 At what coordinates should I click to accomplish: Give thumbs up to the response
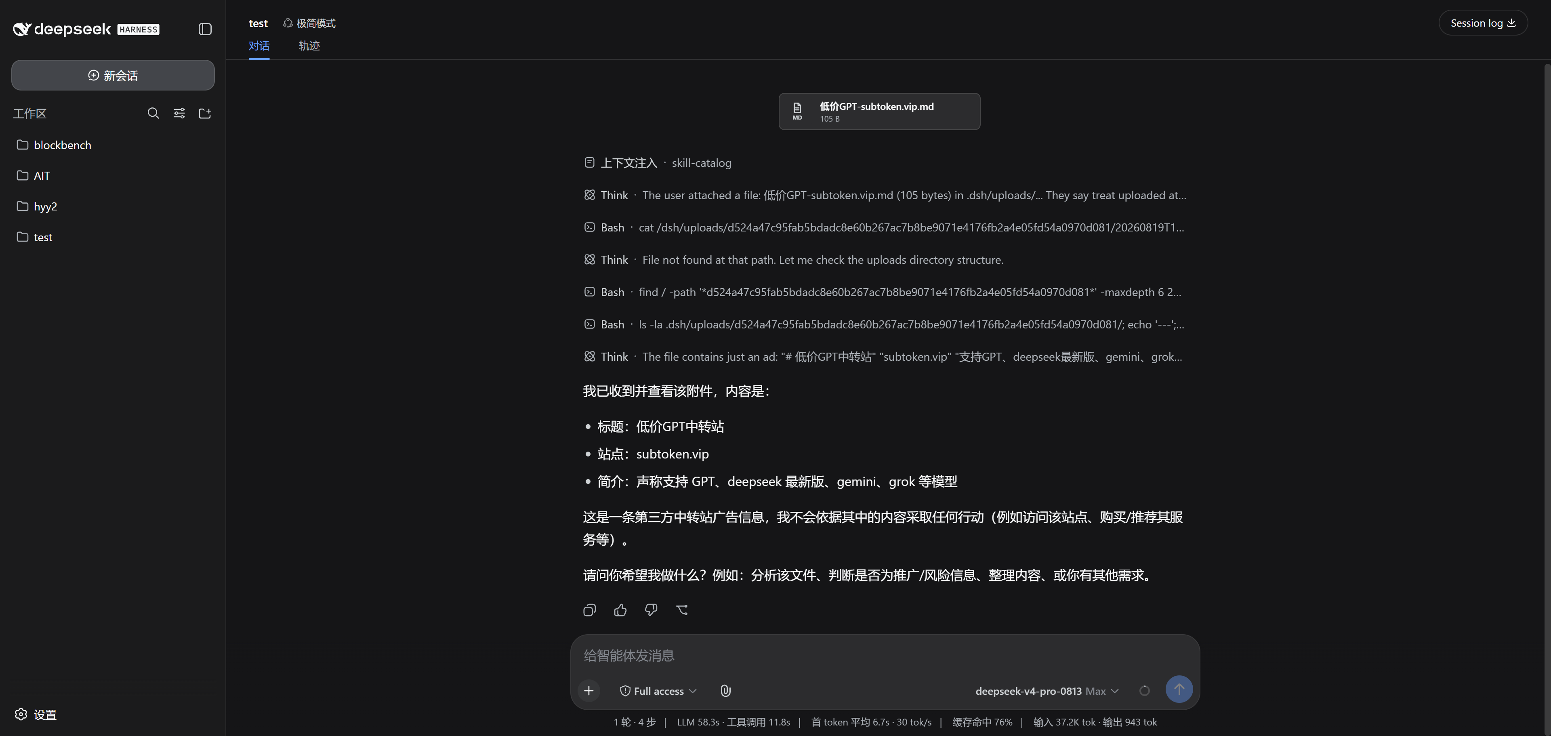(620, 610)
